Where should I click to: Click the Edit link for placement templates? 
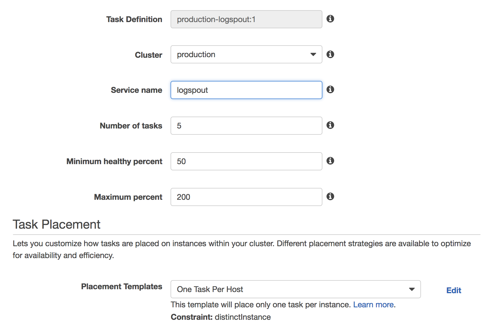click(x=454, y=290)
